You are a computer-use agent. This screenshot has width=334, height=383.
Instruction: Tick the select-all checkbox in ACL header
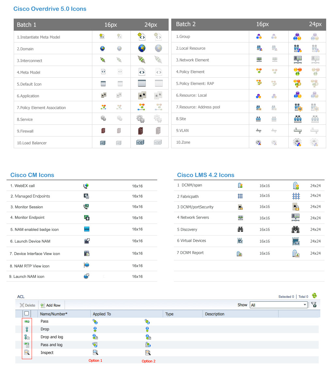(x=27, y=313)
